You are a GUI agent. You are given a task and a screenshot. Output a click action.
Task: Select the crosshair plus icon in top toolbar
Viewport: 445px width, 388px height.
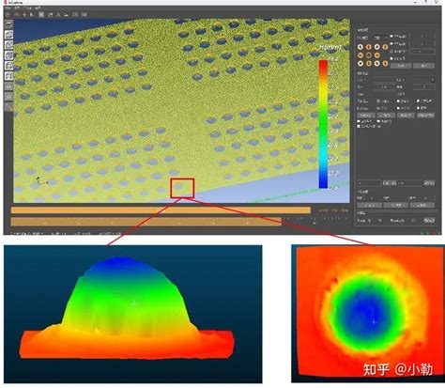point(24,14)
